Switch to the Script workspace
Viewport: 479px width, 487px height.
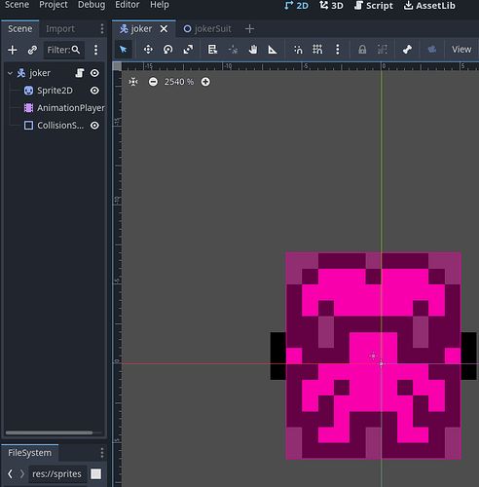374,6
